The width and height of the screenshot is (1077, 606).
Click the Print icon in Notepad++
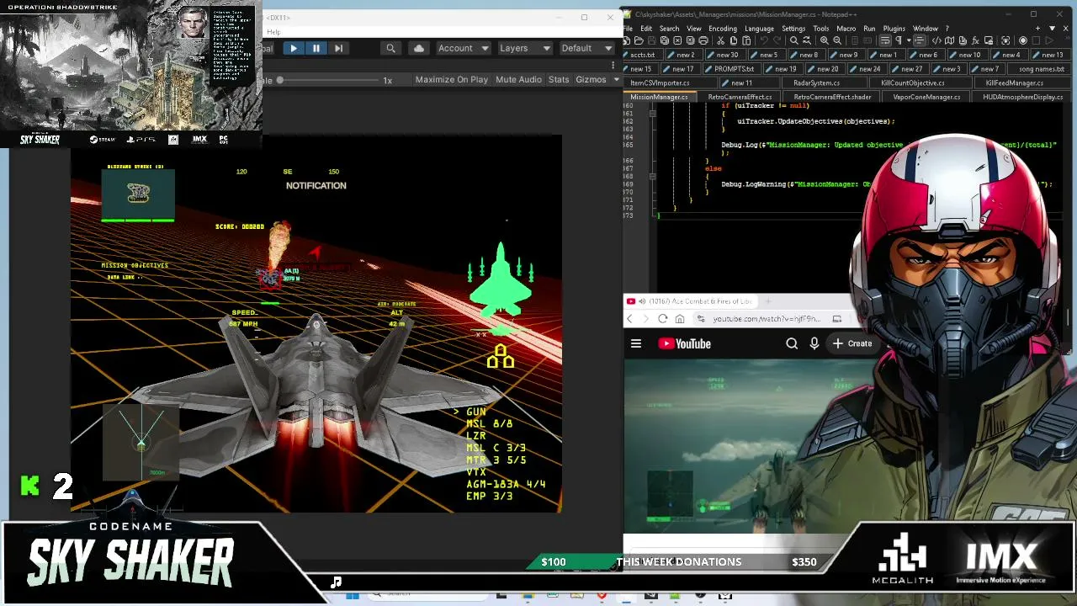coord(703,40)
